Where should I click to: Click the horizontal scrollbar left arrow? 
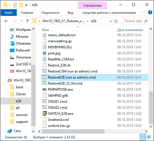[x=39, y=131]
